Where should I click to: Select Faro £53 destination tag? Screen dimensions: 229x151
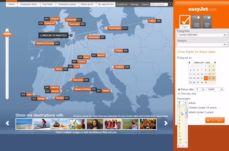pos(27,95)
